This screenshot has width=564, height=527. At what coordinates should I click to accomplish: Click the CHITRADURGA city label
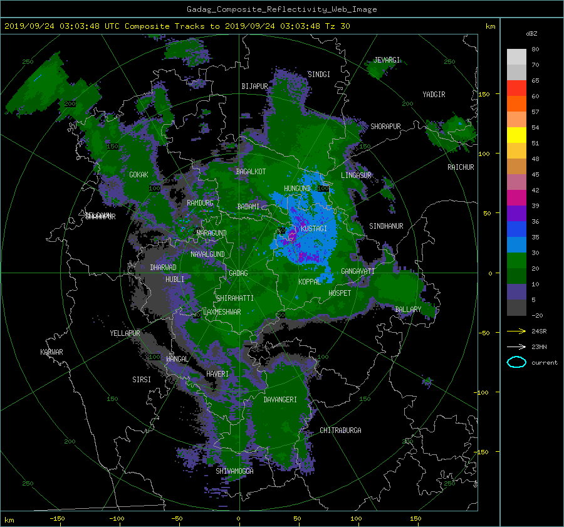pyautogui.click(x=341, y=430)
